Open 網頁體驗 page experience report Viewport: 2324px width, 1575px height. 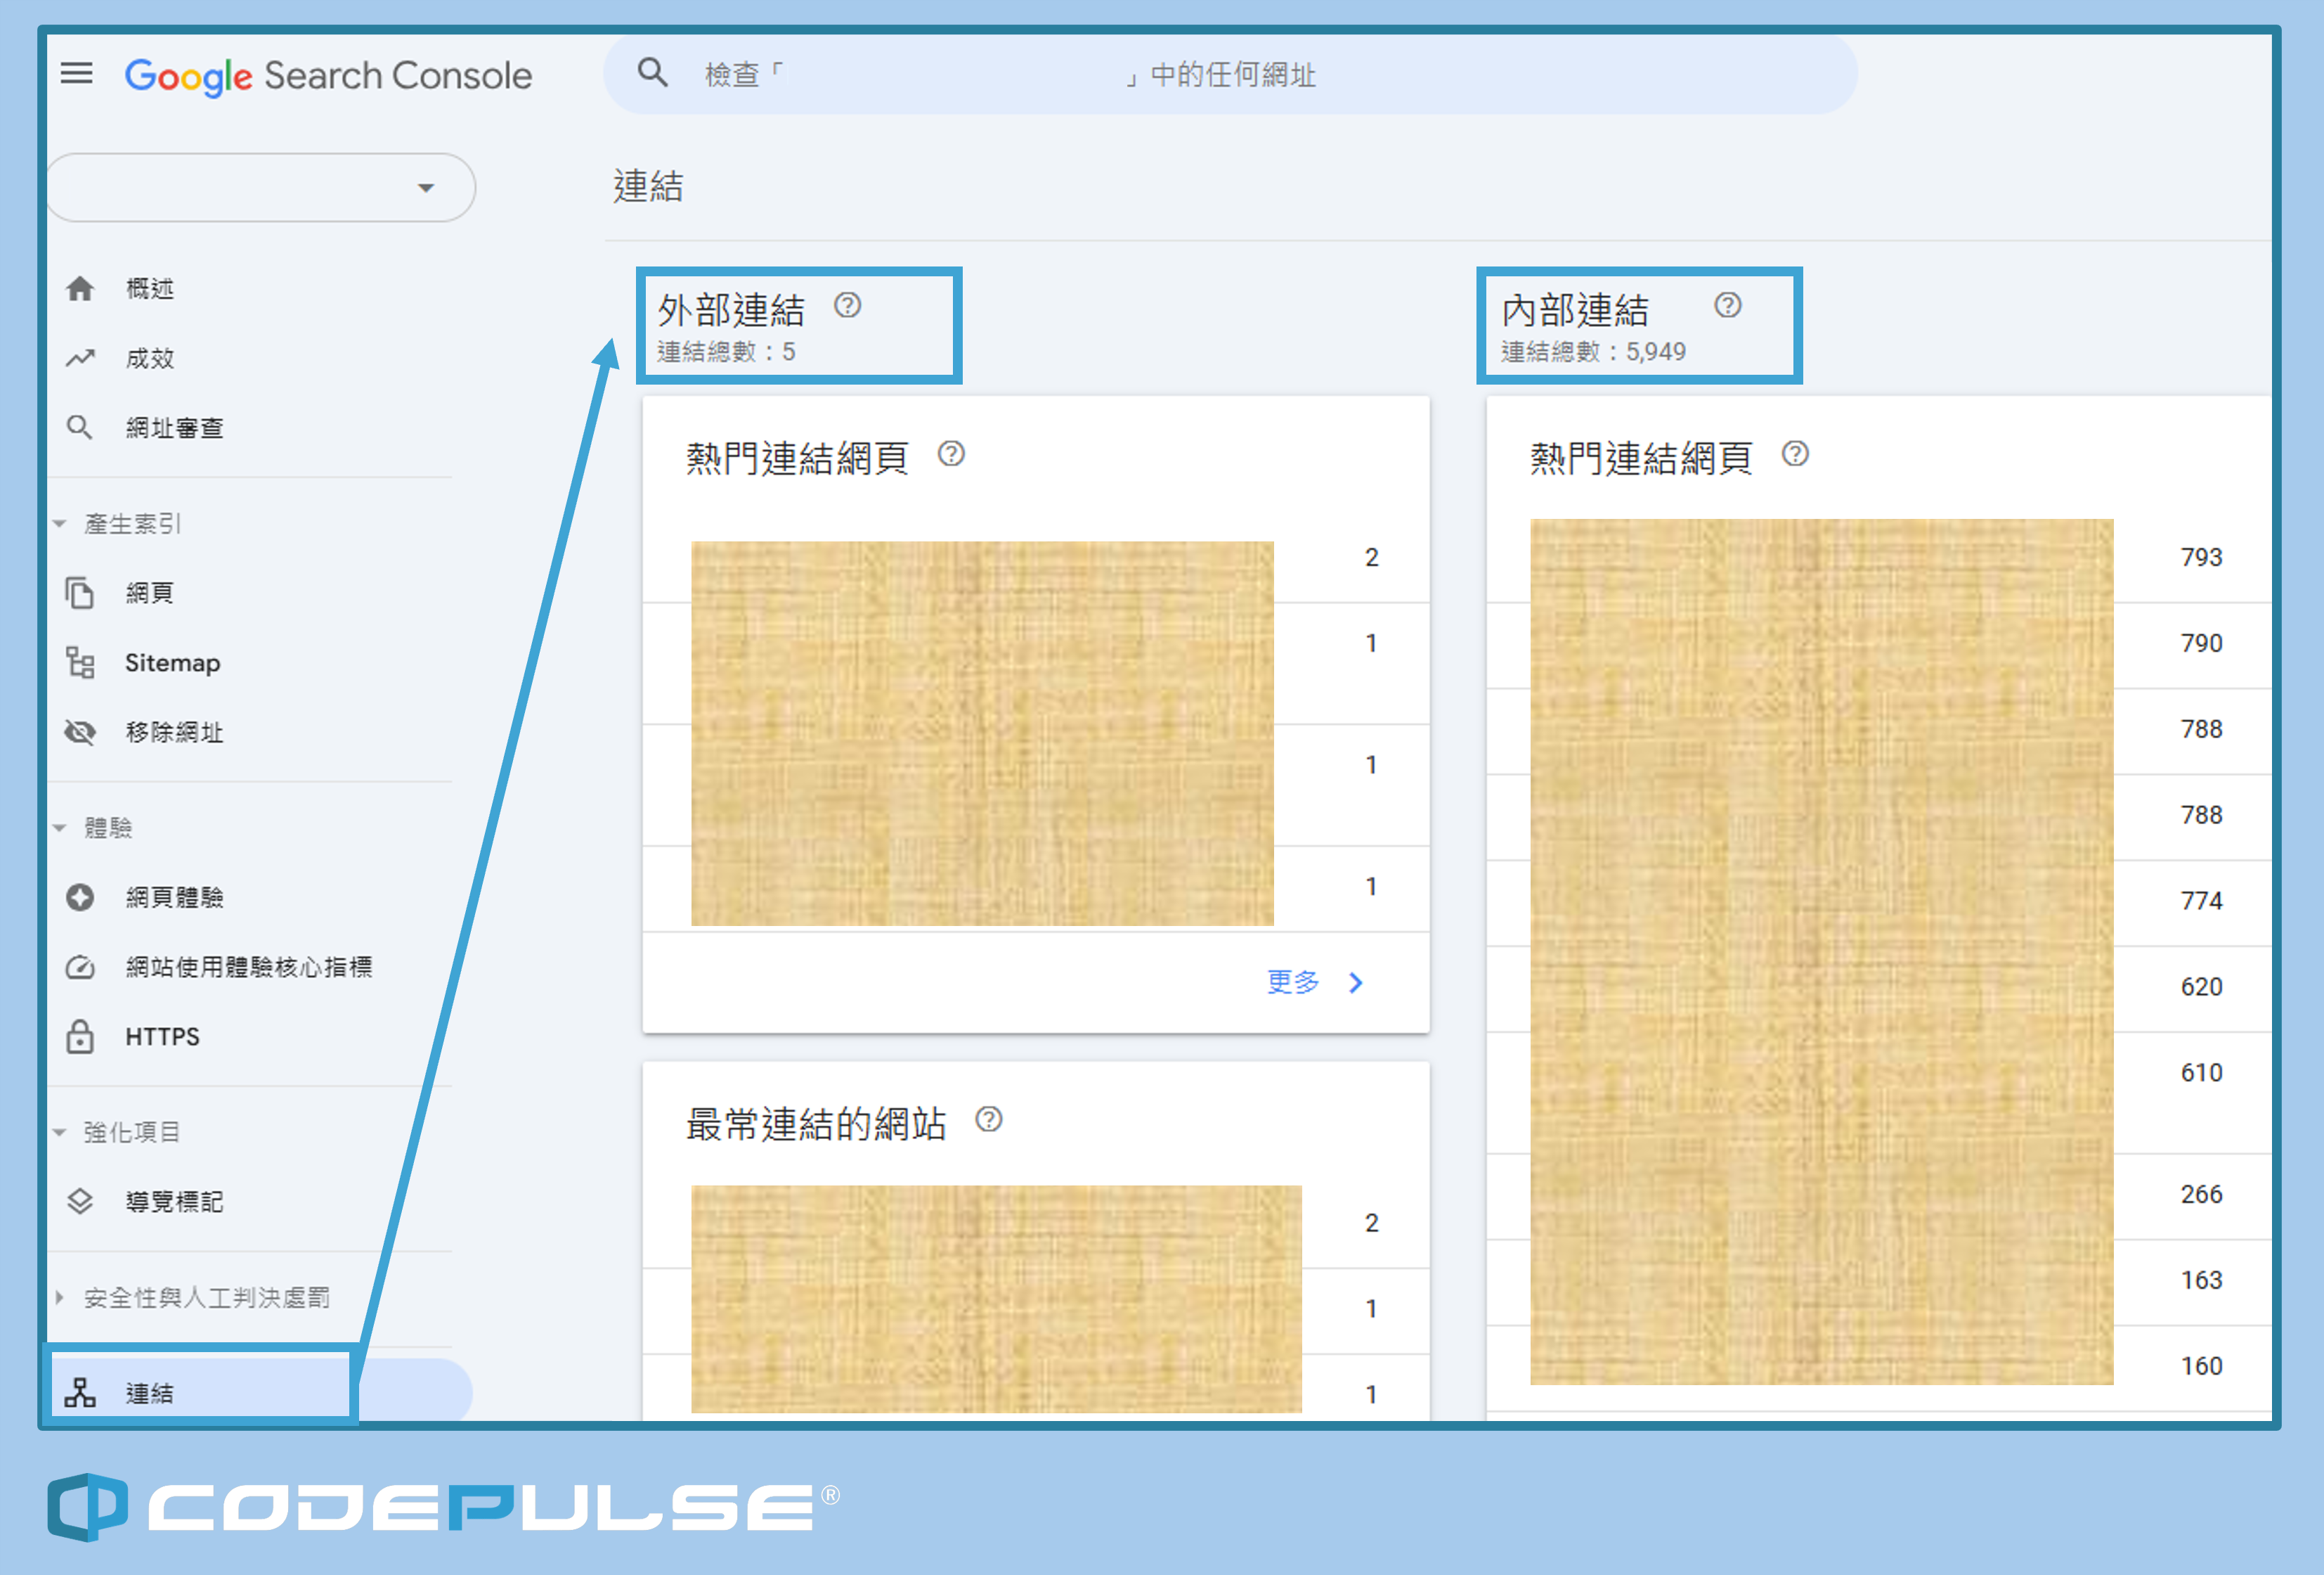coord(174,896)
